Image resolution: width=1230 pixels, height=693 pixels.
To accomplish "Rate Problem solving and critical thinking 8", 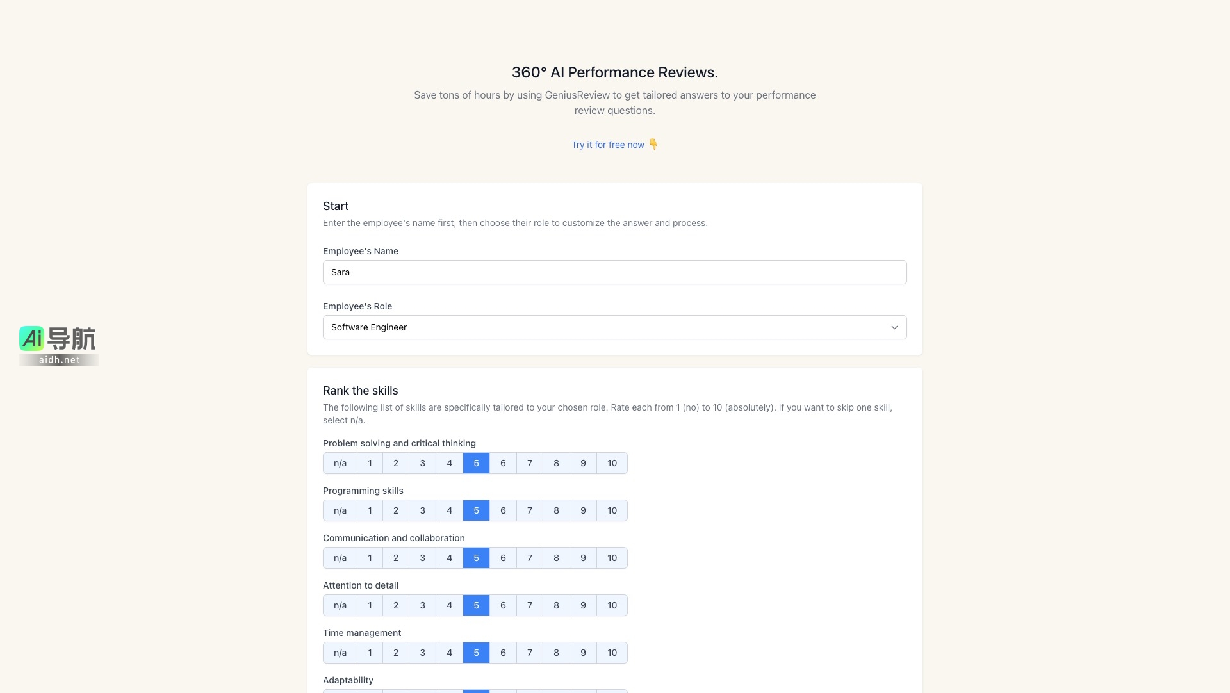I will point(556,463).
